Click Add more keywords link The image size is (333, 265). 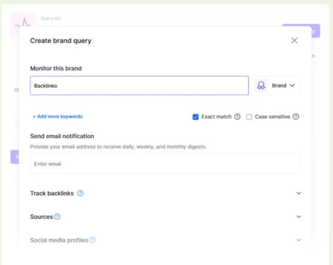[x=57, y=116]
